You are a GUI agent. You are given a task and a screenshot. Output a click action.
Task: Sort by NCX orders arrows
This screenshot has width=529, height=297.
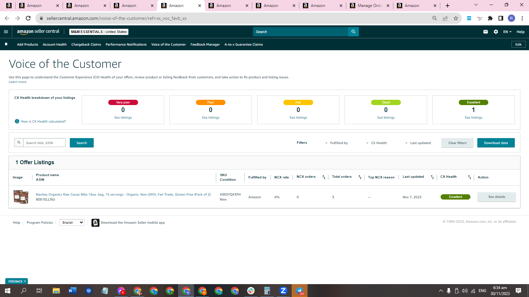point(324,177)
